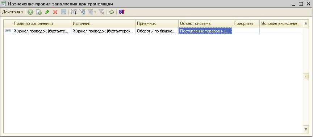Close the Назначение правил заполнения window
The height and width of the screenshot is (137, 313).
(x=308, y=4)
